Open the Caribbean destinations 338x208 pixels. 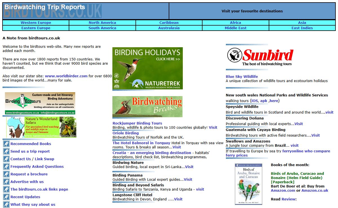[x=169, y=23]
